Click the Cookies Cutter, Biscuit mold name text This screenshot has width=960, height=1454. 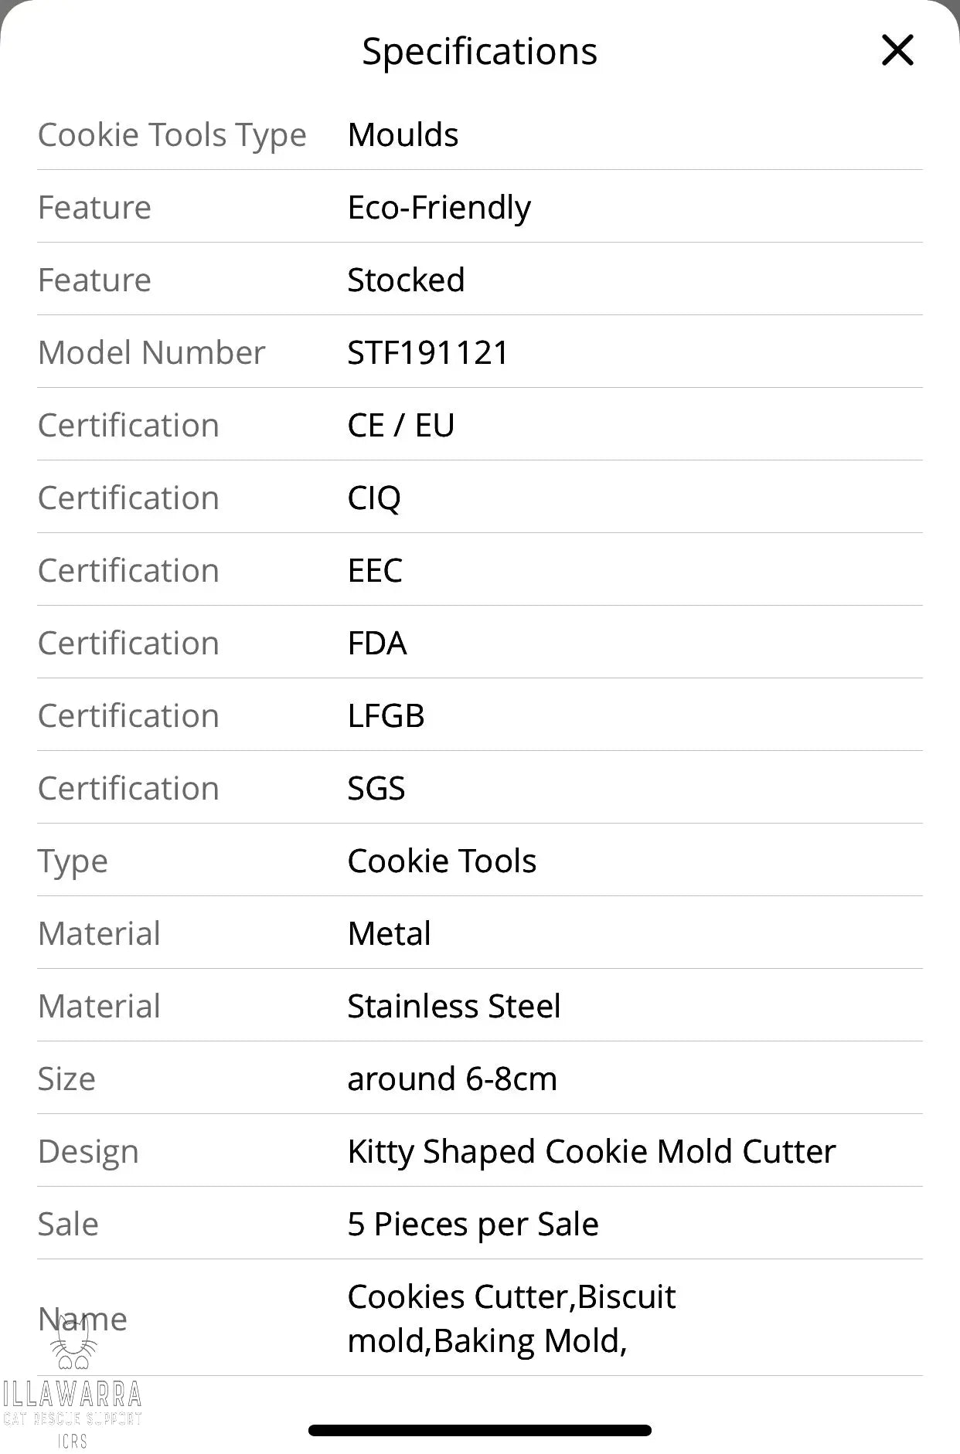coord(511,1319)
